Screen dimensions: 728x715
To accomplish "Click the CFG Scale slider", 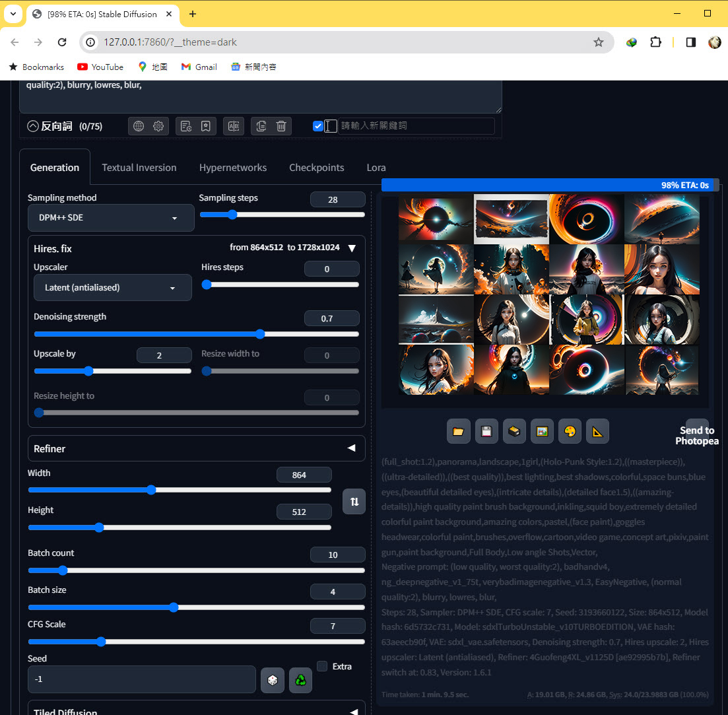I will click(x=196, y=642).
